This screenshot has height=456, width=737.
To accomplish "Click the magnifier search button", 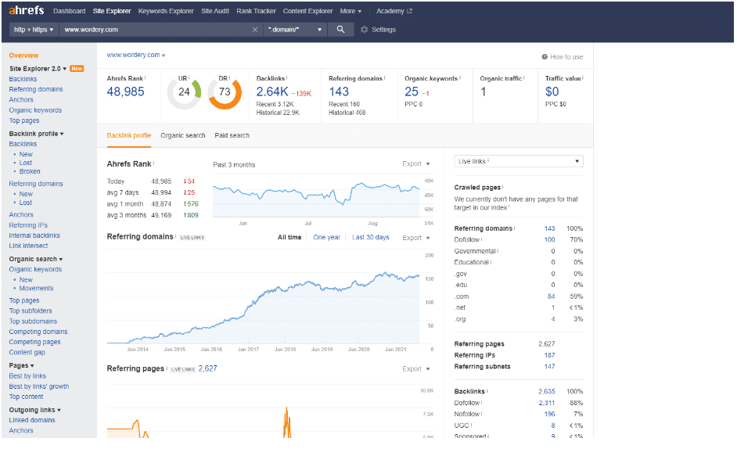I will (x=341, y=30).
